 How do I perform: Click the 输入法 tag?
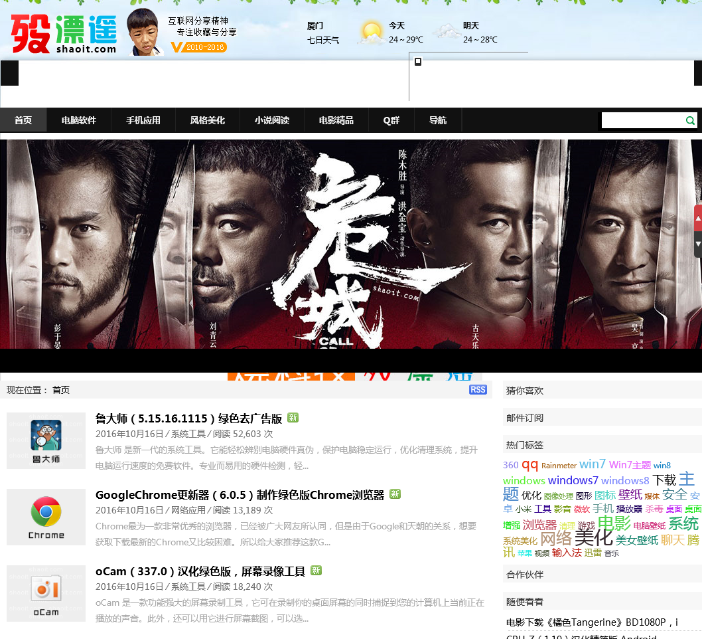(567, 553)
